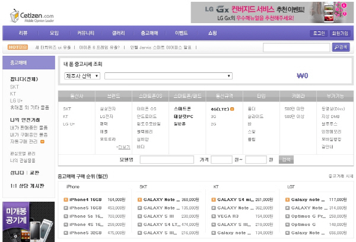The height and width of the screenshot is (242, 356).
Task: Open the 리뷰 menu
Action: click(x=23, y=33)
